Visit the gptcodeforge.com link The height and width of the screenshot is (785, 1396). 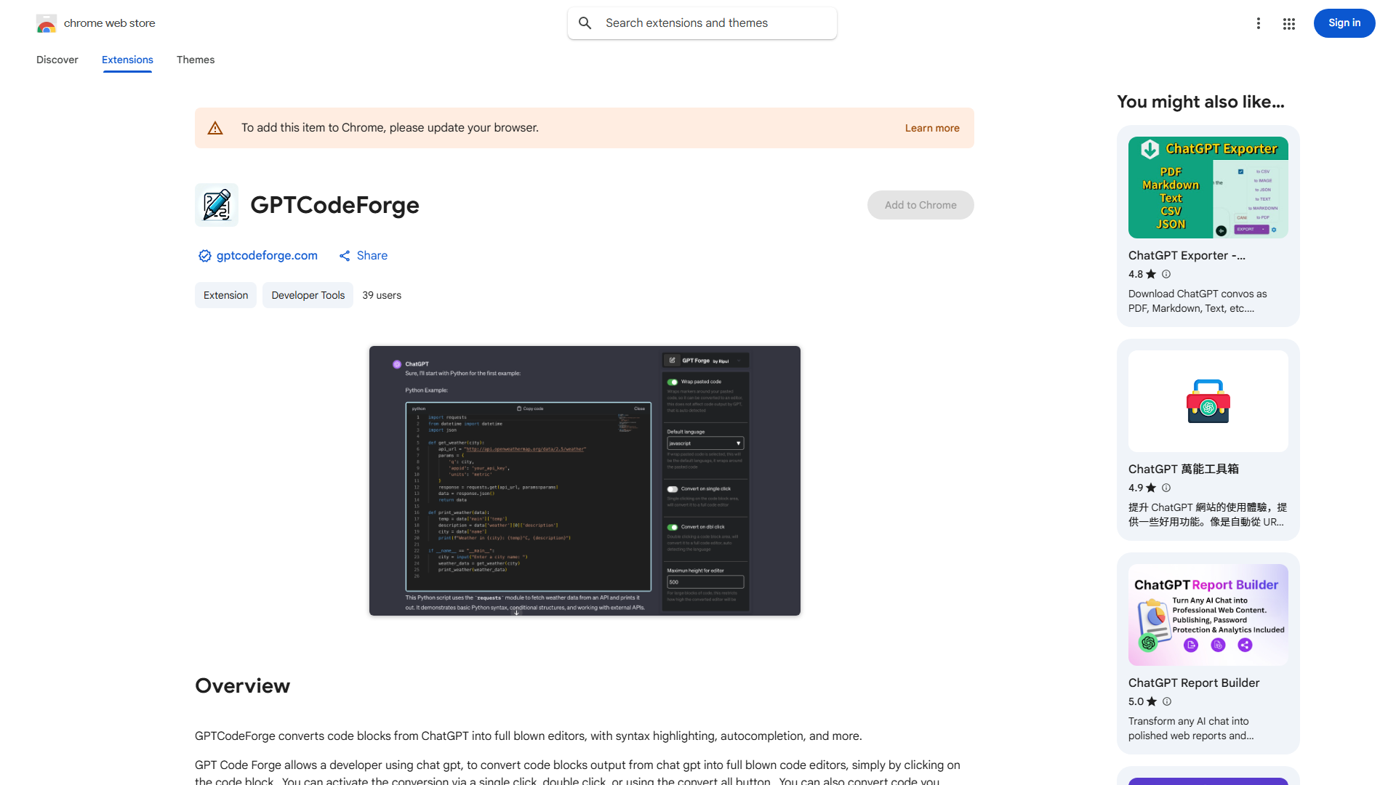point(266,255)
